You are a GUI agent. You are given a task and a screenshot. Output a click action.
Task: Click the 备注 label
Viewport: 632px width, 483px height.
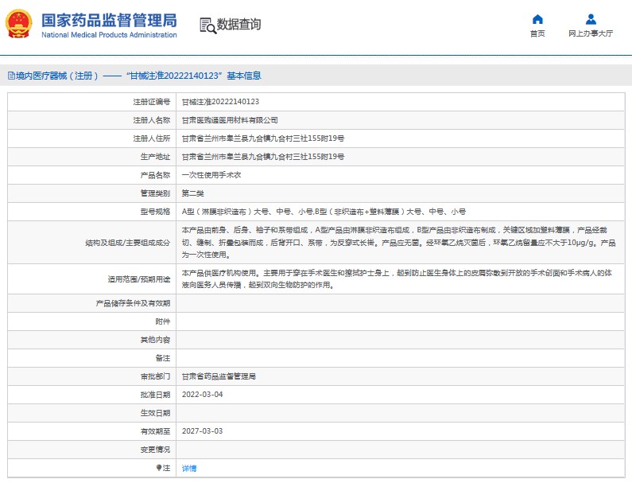click(x=162, y=358)
